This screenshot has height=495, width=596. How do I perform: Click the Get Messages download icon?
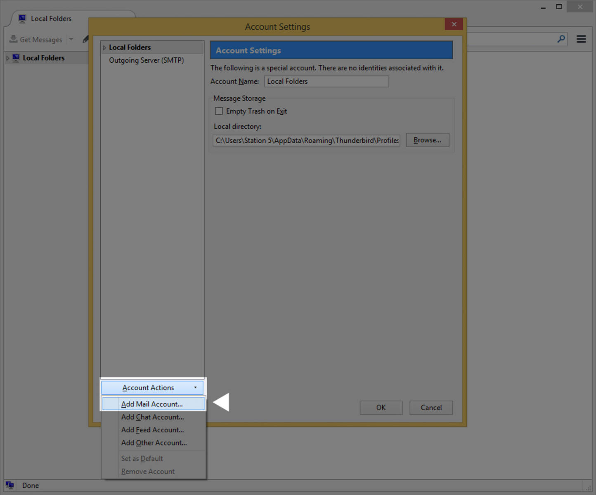tap(14, 39)
